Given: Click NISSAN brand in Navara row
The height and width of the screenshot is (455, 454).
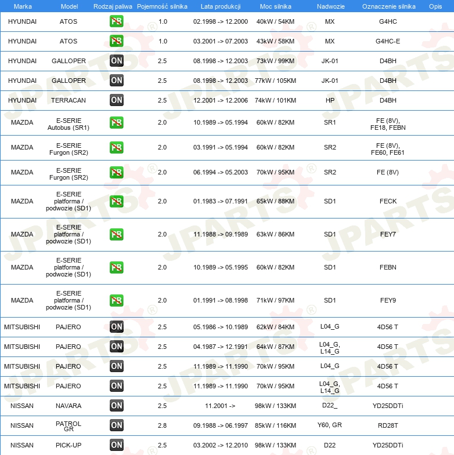Looking at the screenshot, I should pos(22,406).
